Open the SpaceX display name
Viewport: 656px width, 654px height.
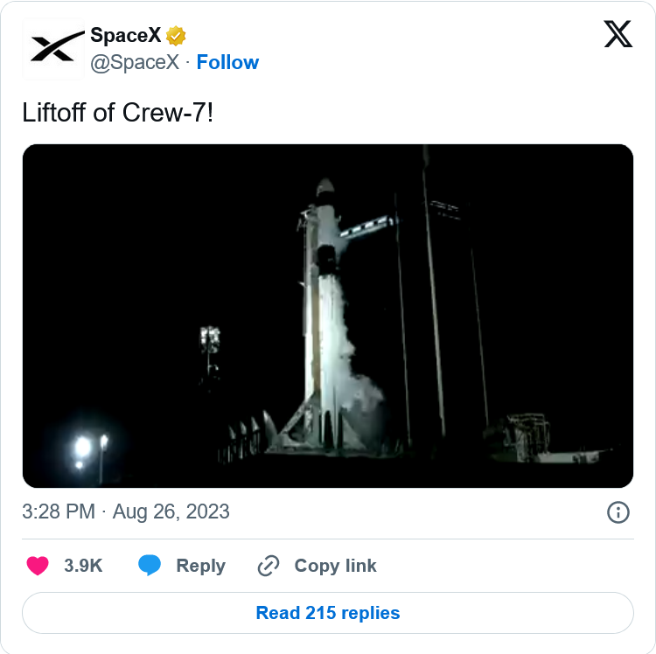(x=125, y=36)
